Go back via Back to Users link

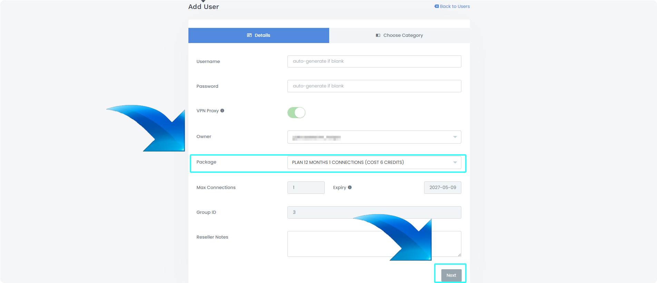tap(452, 6)
